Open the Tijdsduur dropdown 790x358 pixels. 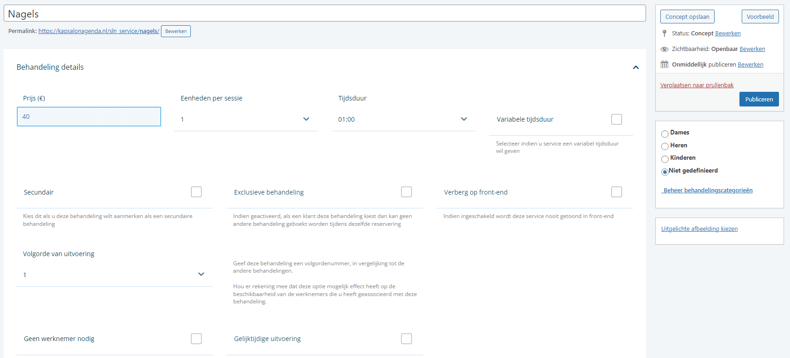click(x=403, y=119)
